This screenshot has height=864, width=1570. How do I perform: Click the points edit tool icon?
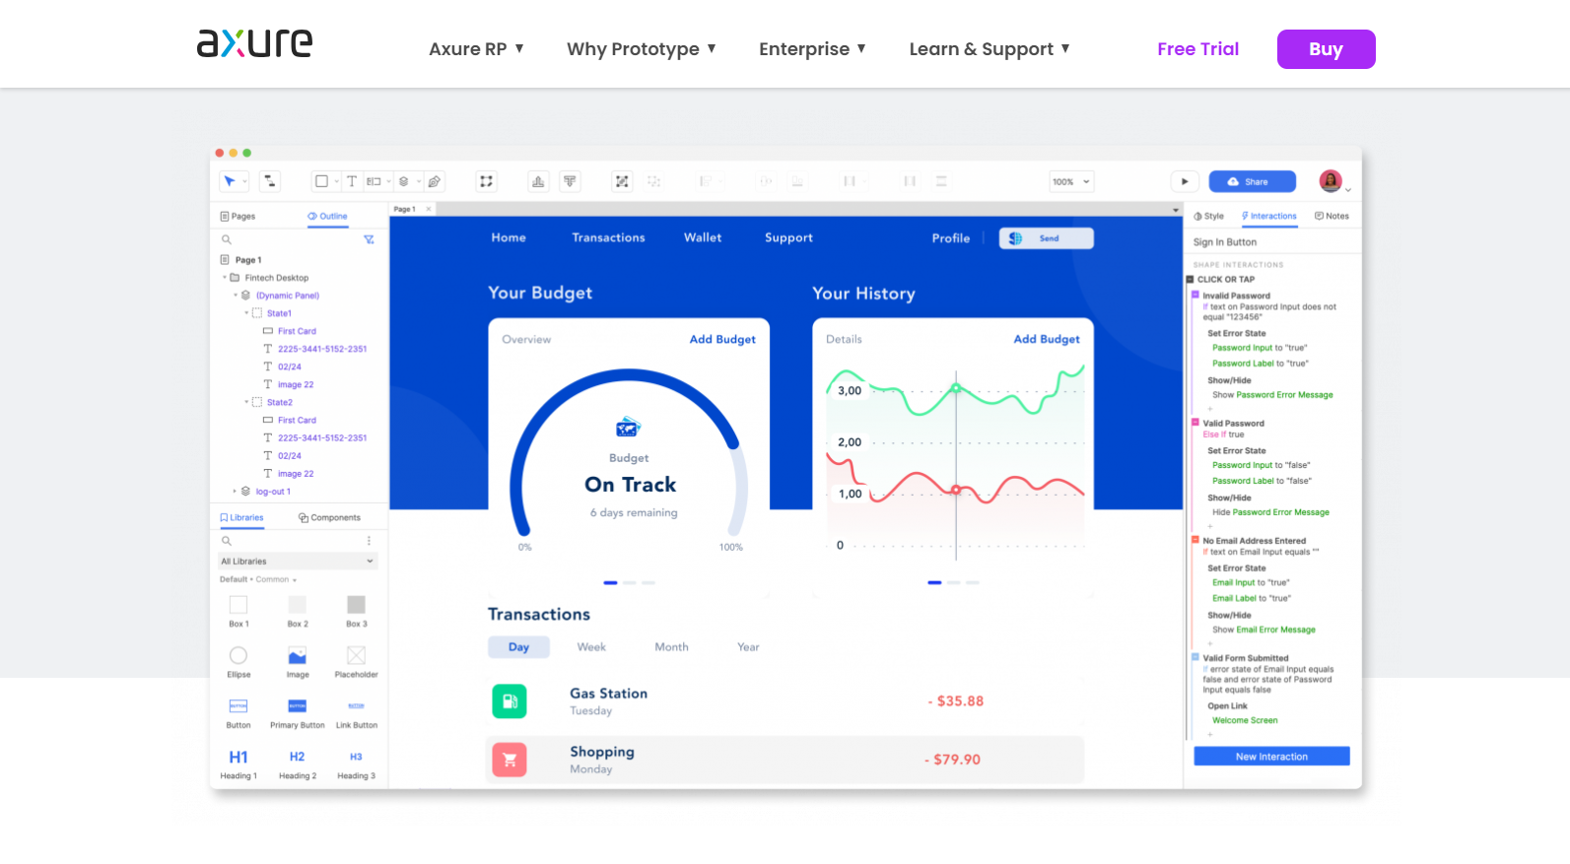pyautogui.click(x=486, y=181)
